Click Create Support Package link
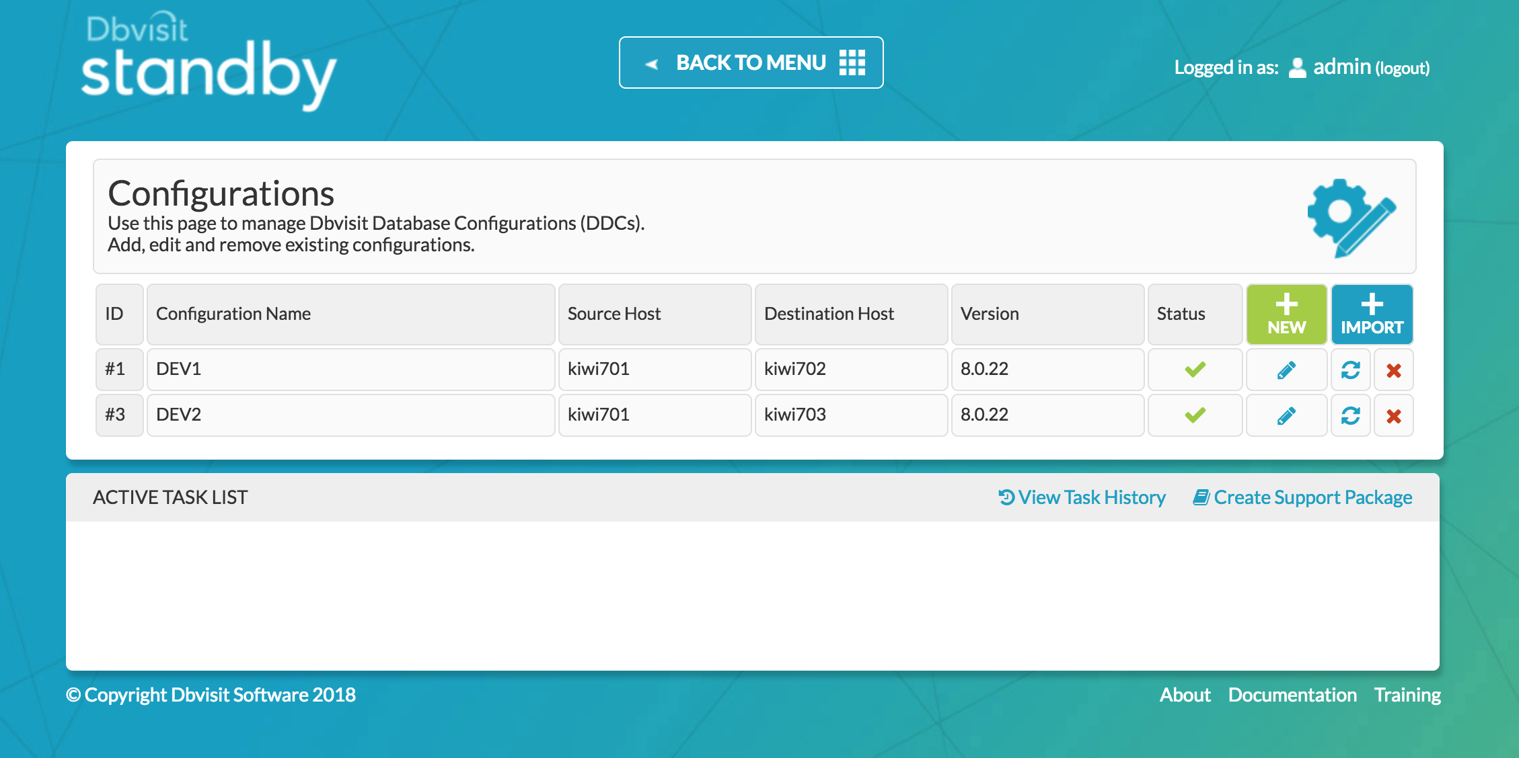Screen dimensions: 1519x758 pos(1302,497)
